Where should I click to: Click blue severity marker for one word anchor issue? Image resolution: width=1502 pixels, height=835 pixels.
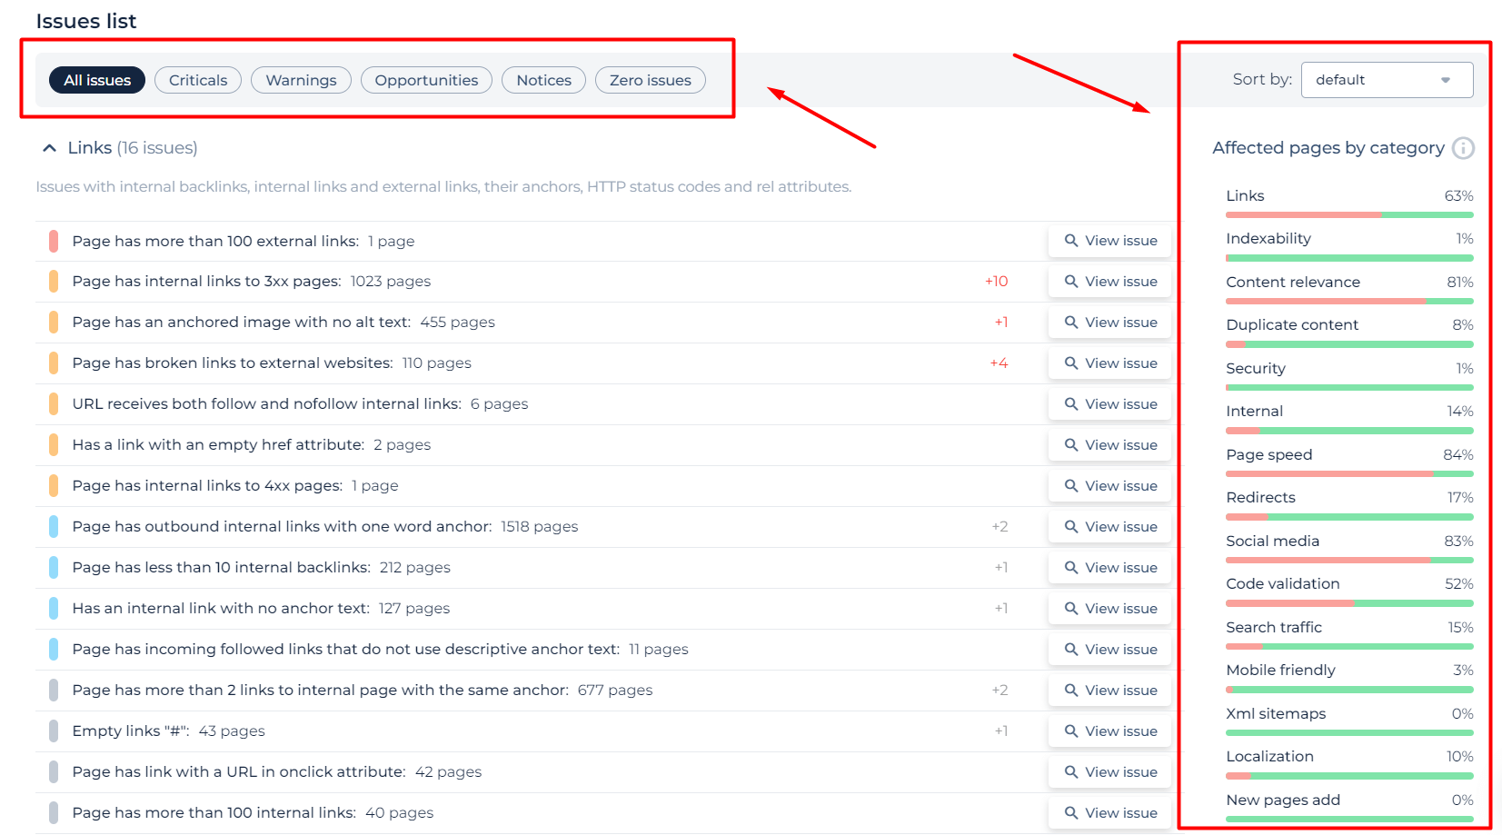point(54,527)
